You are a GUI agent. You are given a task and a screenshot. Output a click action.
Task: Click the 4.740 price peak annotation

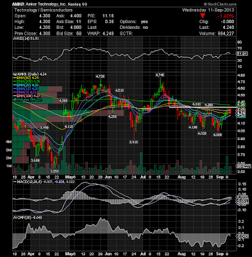[x=160, y=75]
